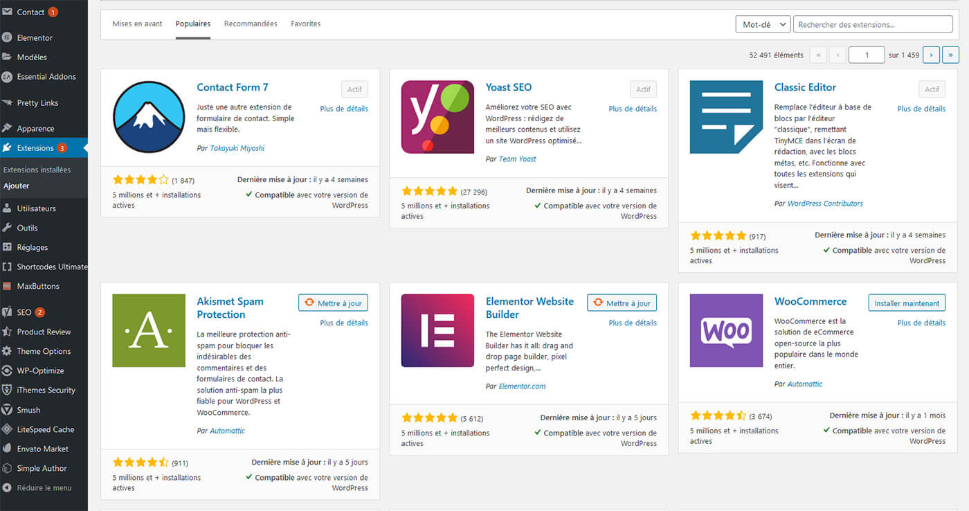The width and height of the screenshot is (969, 511).
Task: Switch to the Populaires tab
Action: (193, 24)
